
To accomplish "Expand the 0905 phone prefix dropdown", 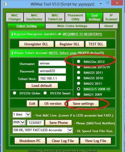I will pyautogui.click(x=23, y=122).
